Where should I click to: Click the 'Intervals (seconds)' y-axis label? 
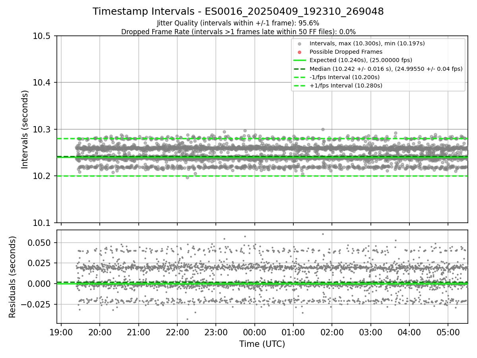25,129
